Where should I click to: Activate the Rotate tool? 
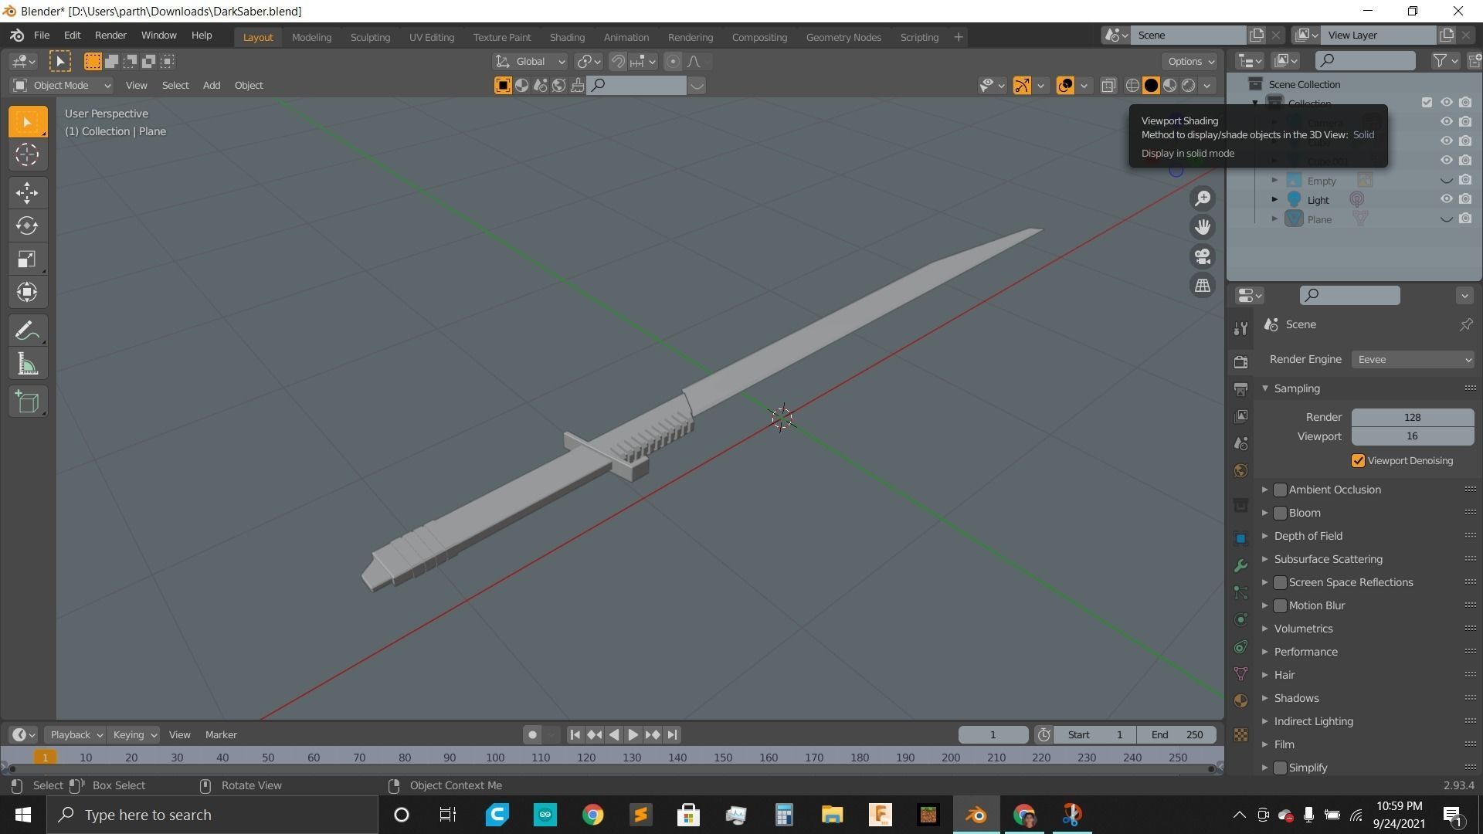point(28,225)
